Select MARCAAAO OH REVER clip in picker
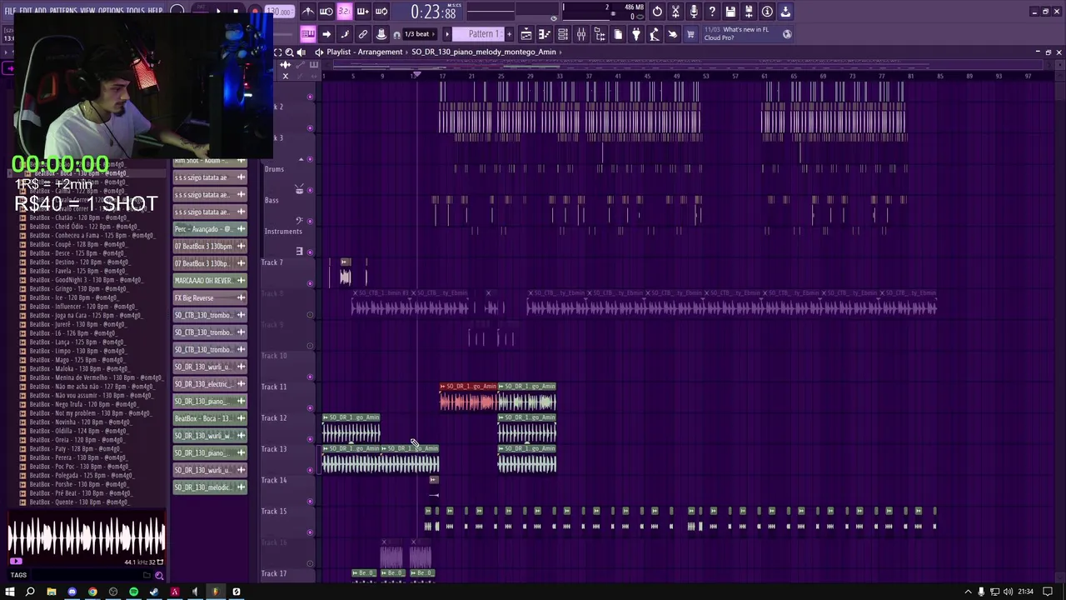Viewport: 1066px width, 600px height. point(210,280)
